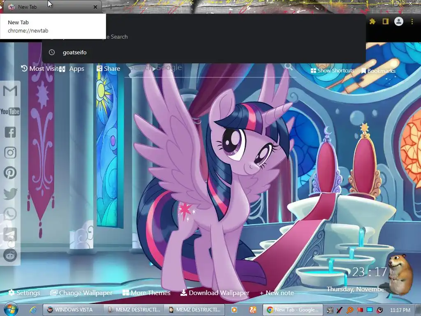The image size is (421, 316).
Task: Open the Reddit sidebar shortcut
Action: pos(10,255)
